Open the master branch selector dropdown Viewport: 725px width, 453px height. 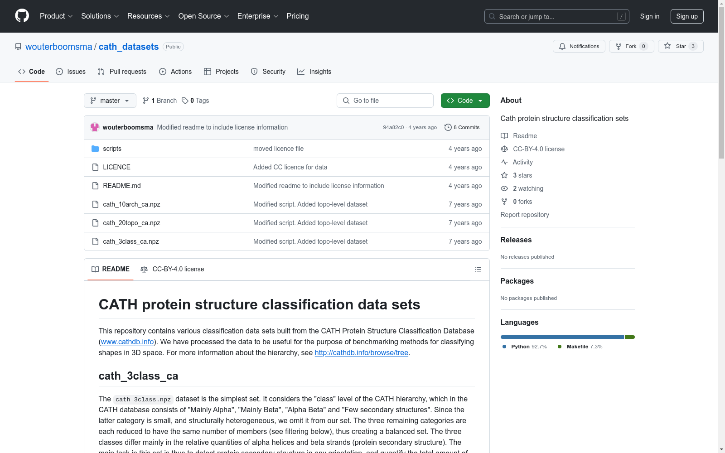(110, 101)
